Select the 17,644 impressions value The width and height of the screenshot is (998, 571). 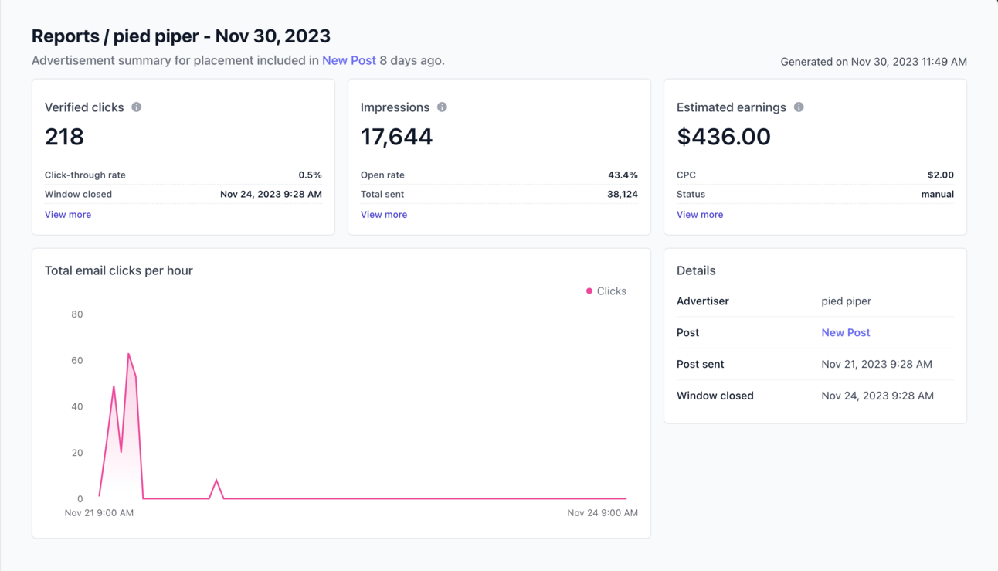click(x=397, y=137)
